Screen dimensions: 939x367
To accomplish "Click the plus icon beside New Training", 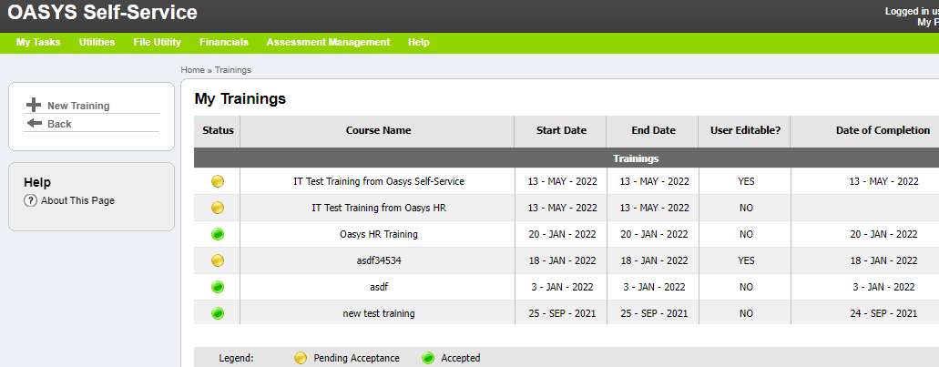I will (x=34, y=106).
